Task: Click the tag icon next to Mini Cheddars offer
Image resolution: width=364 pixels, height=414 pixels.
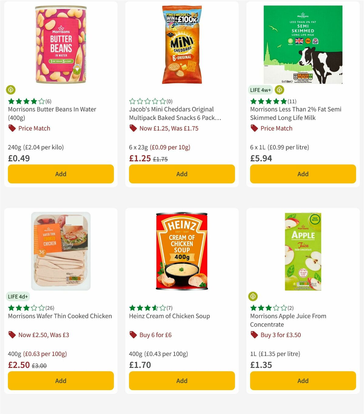Action: click(x=133, y=128)
